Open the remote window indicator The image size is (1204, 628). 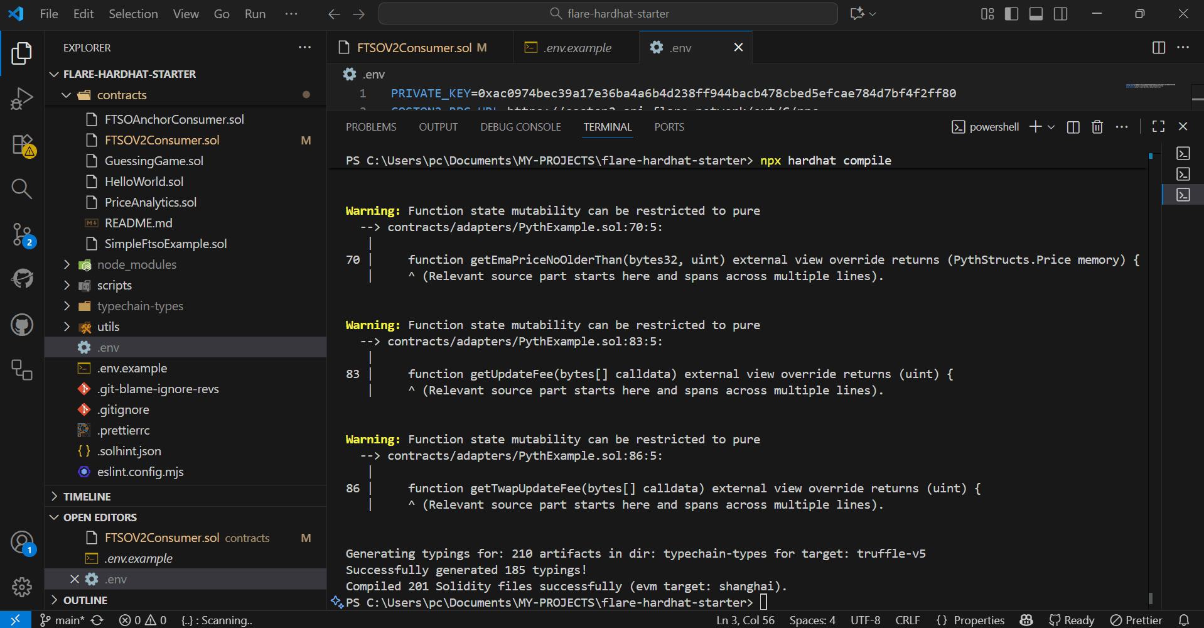click(15, 620)
